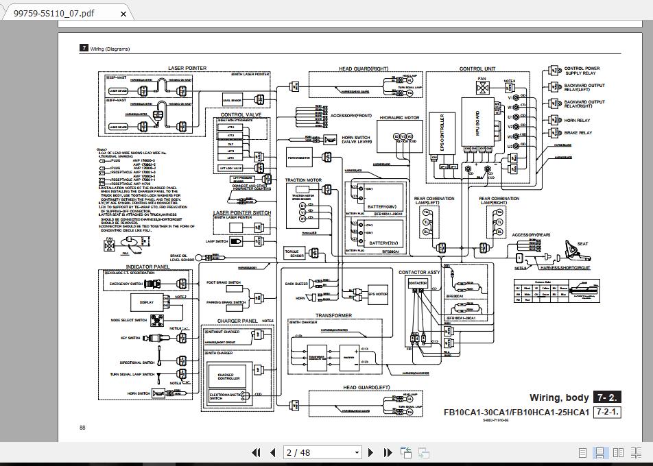Click the 'Wiring (Diagrams)' page header text
653x466 pixels.
click(110, 49)
